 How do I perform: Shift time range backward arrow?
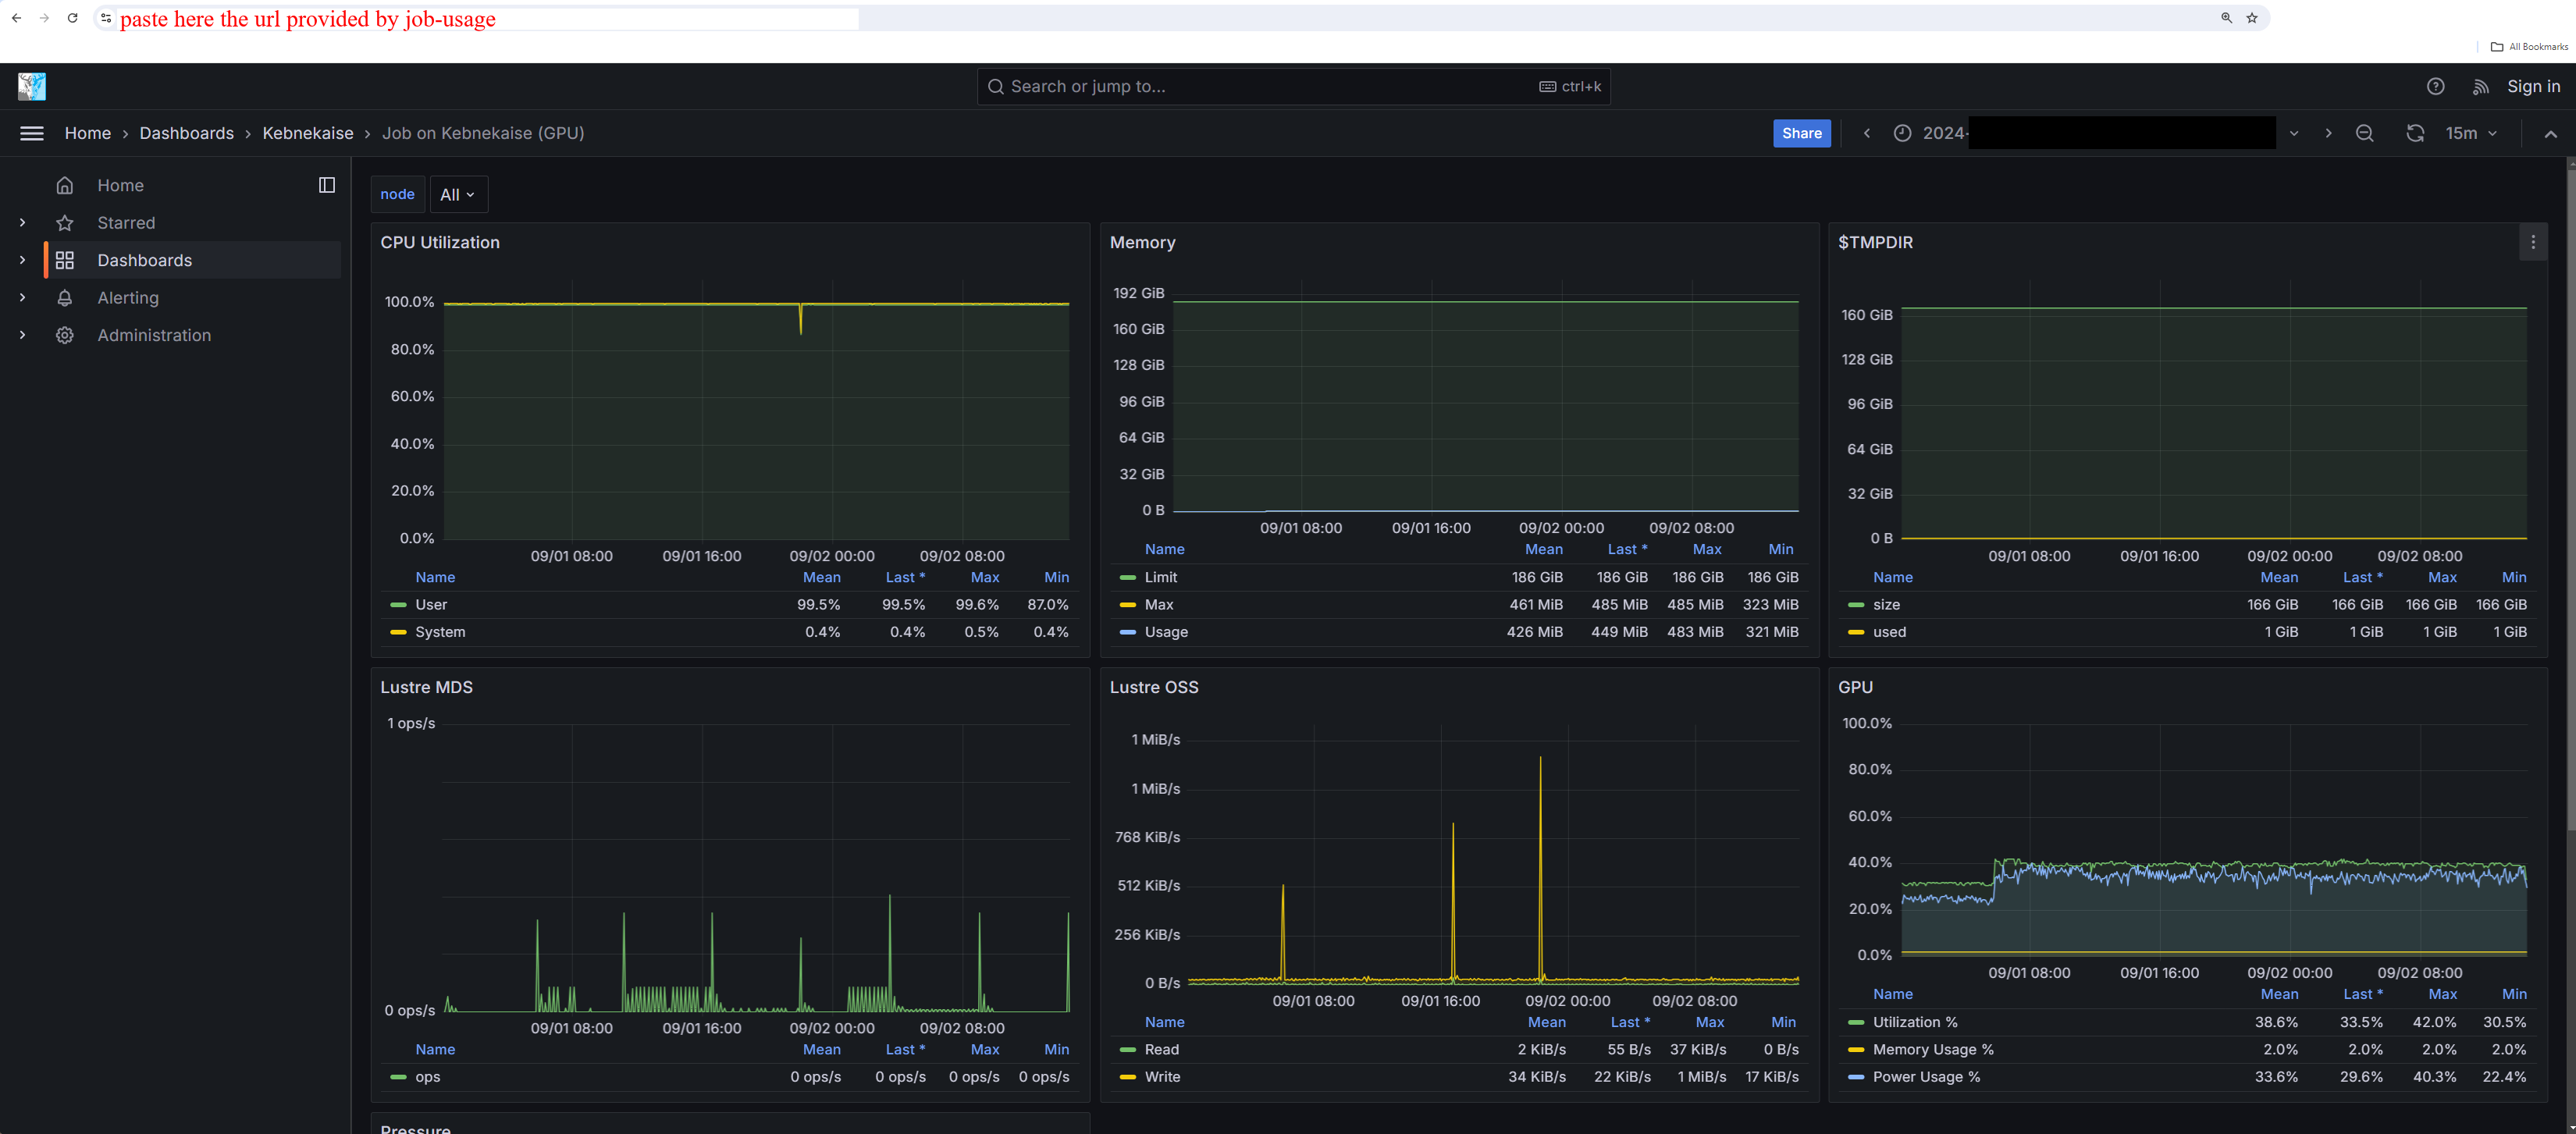tap(1866, 133)
